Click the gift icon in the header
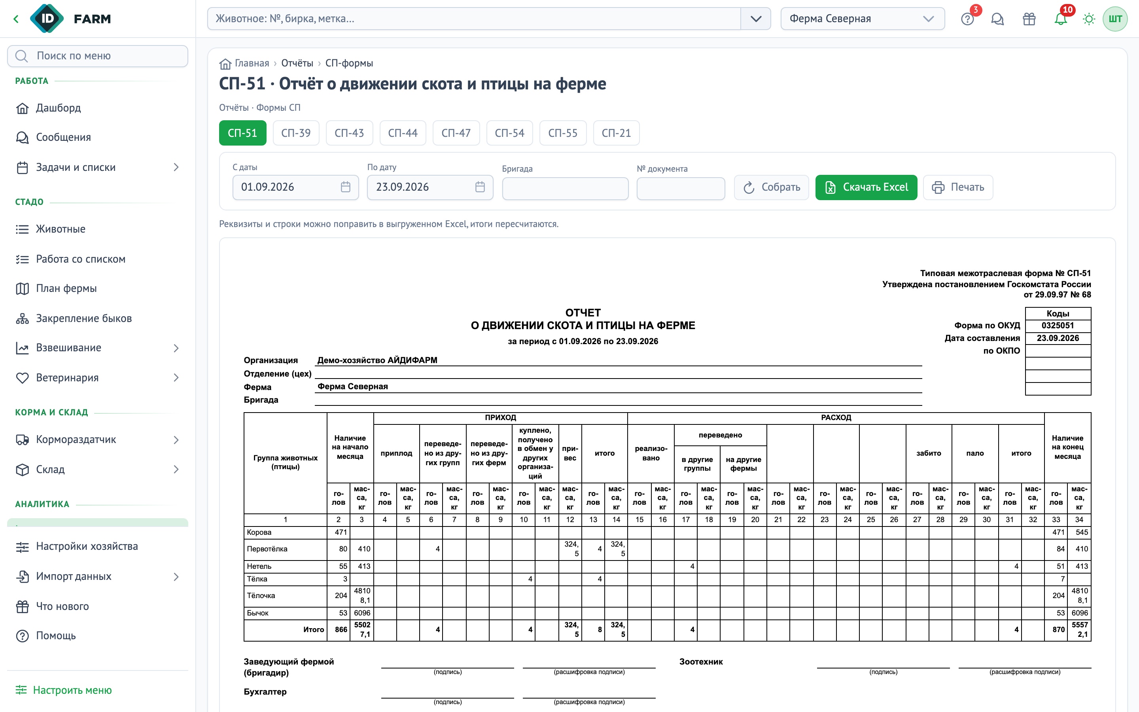Image resolution: width=1139 pixels, height=712 pixels. point(1029,19)
